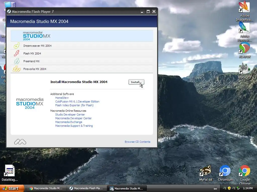Close the Macromedia Flash Player 7 window
The height and width of the screenshot is (192, 257).
click(x=154, y=11)
